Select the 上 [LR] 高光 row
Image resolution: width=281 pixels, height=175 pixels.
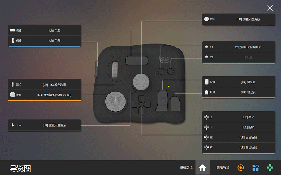point(239,117)
